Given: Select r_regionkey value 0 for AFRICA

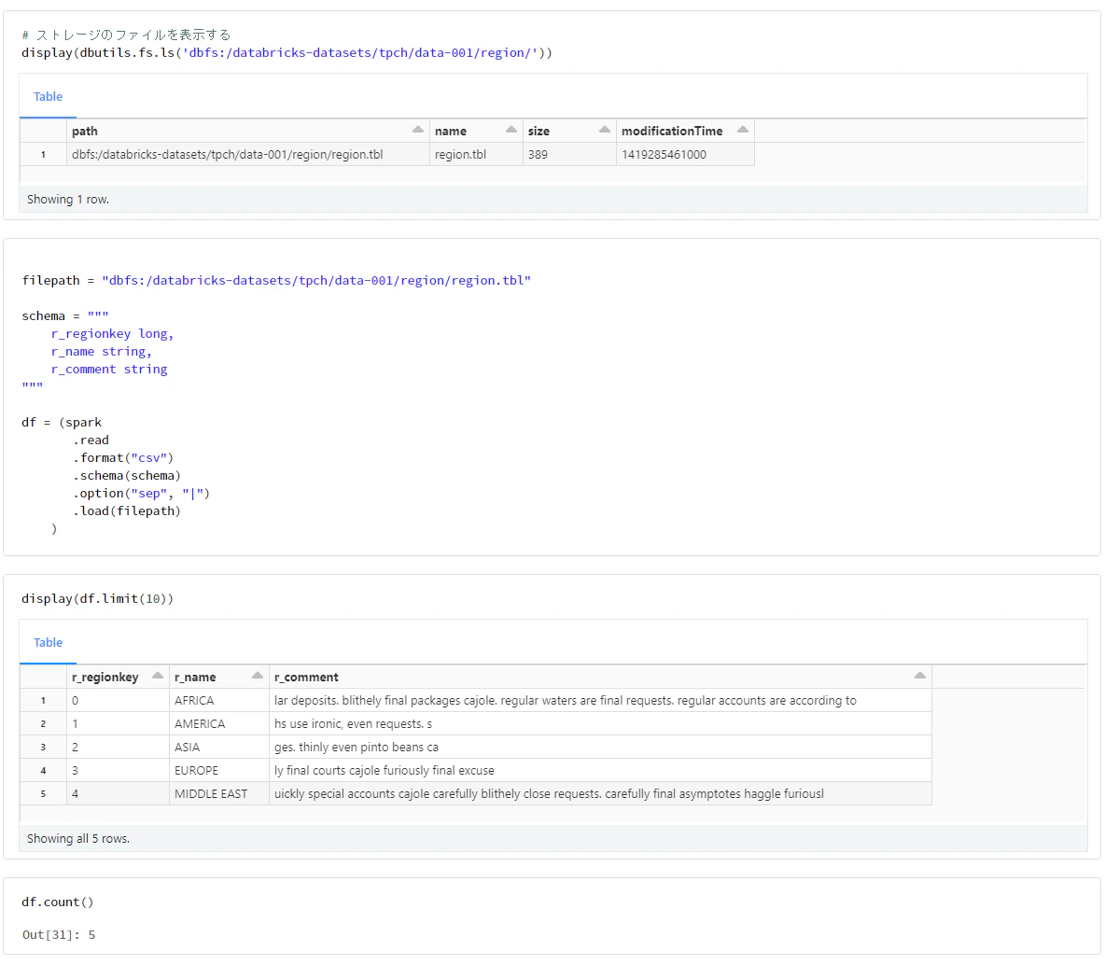Looking at the screenshot, I should (118, 701).
